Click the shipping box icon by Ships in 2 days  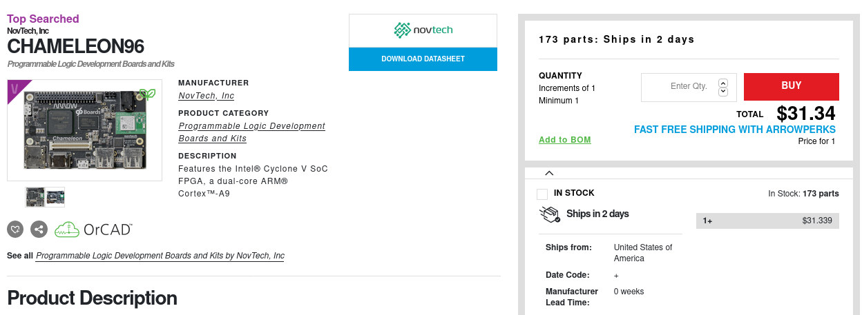click(549, 214)
